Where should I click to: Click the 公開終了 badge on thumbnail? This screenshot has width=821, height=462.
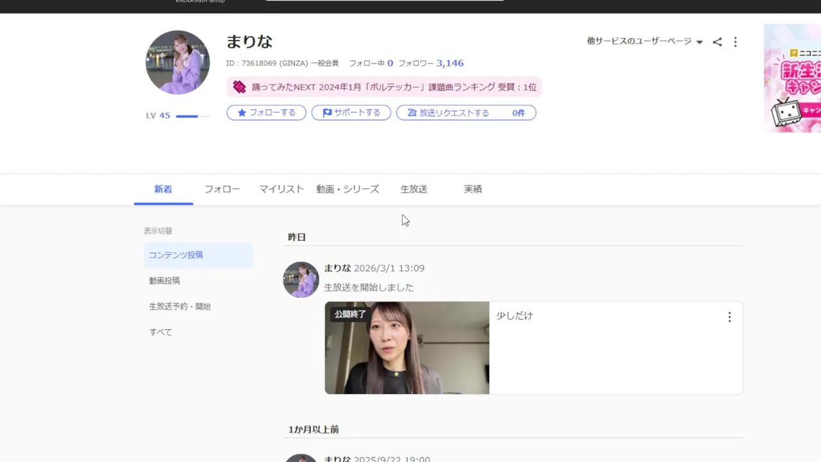(350, 314)
